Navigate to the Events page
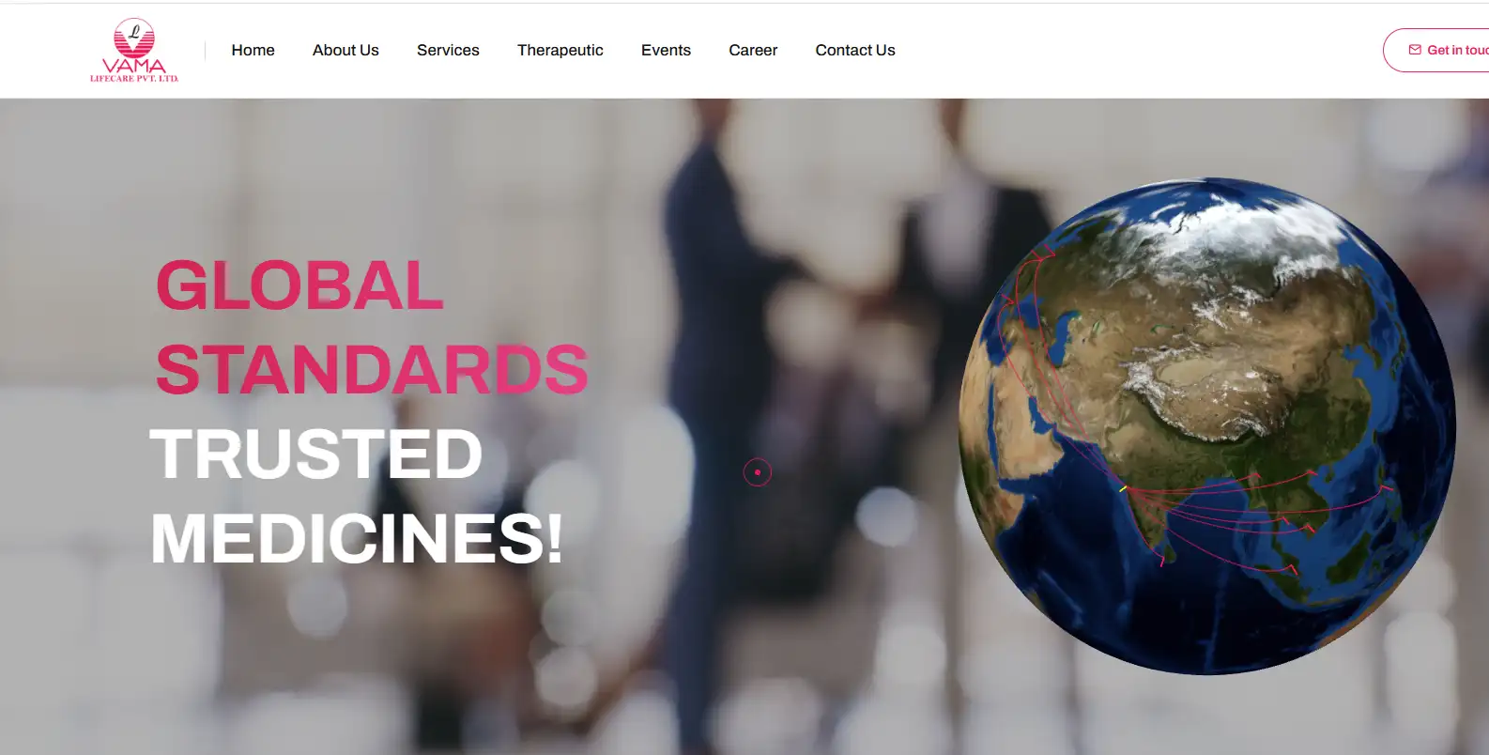The image size is (1489, 755). coord(666,51)
